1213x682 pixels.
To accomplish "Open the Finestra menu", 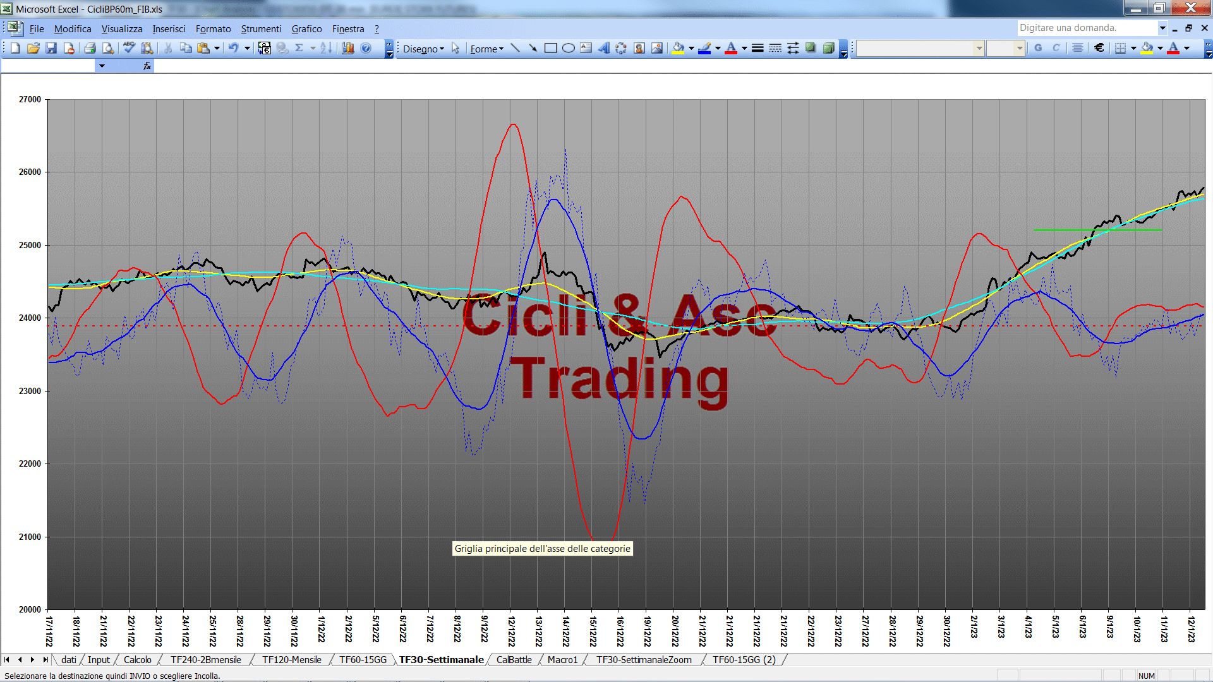I will pos(348,29).
